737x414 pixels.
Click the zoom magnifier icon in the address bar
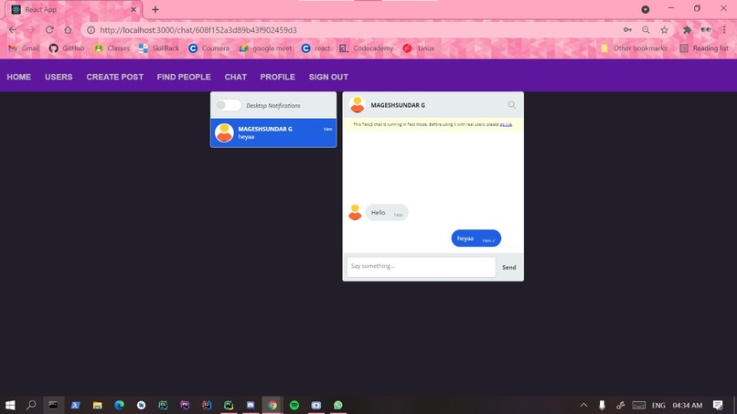pyautogui.click(x=646, y=30)
